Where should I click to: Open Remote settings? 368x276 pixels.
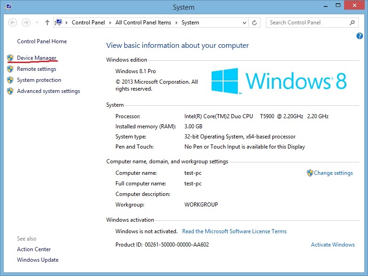tap(37, 69)
